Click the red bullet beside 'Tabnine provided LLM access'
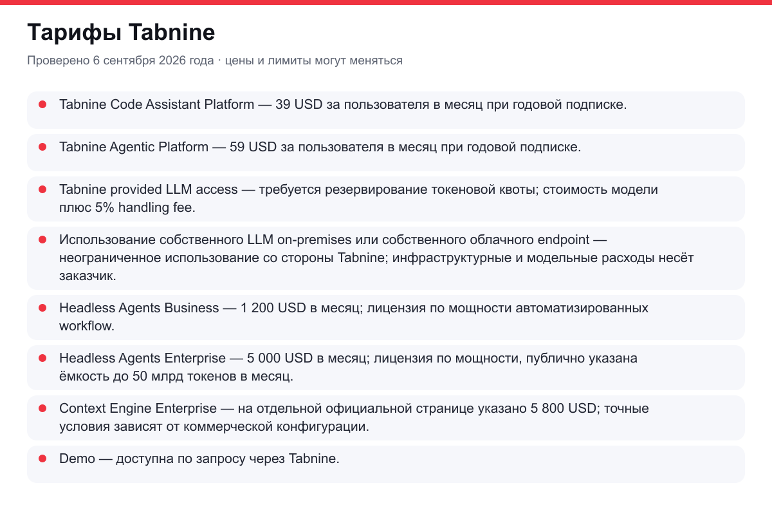Viewport: 772px width, 510px height. pyautogui.click(x=42, y=189)
